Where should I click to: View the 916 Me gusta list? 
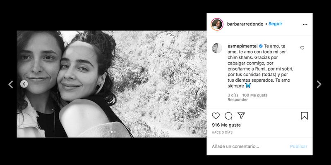coord(226,125)
